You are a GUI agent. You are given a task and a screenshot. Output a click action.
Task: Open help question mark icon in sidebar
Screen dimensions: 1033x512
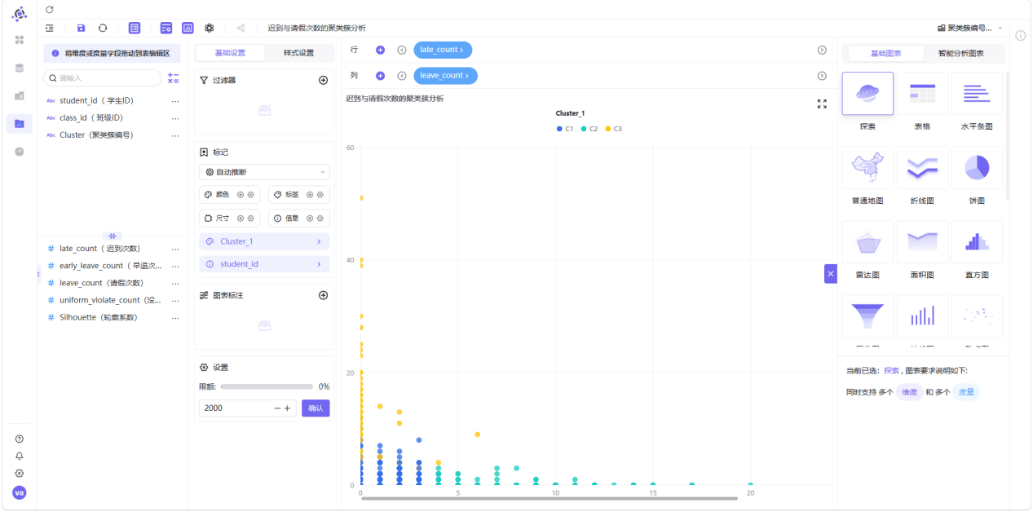coord(20,439)
